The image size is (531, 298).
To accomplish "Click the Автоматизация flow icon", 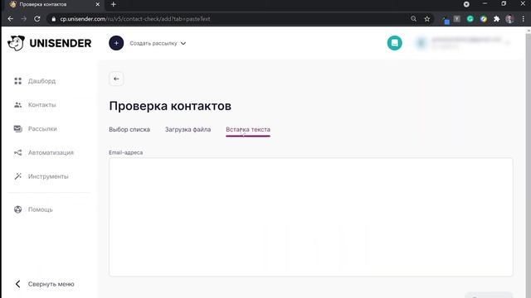I will click(18, 152).
